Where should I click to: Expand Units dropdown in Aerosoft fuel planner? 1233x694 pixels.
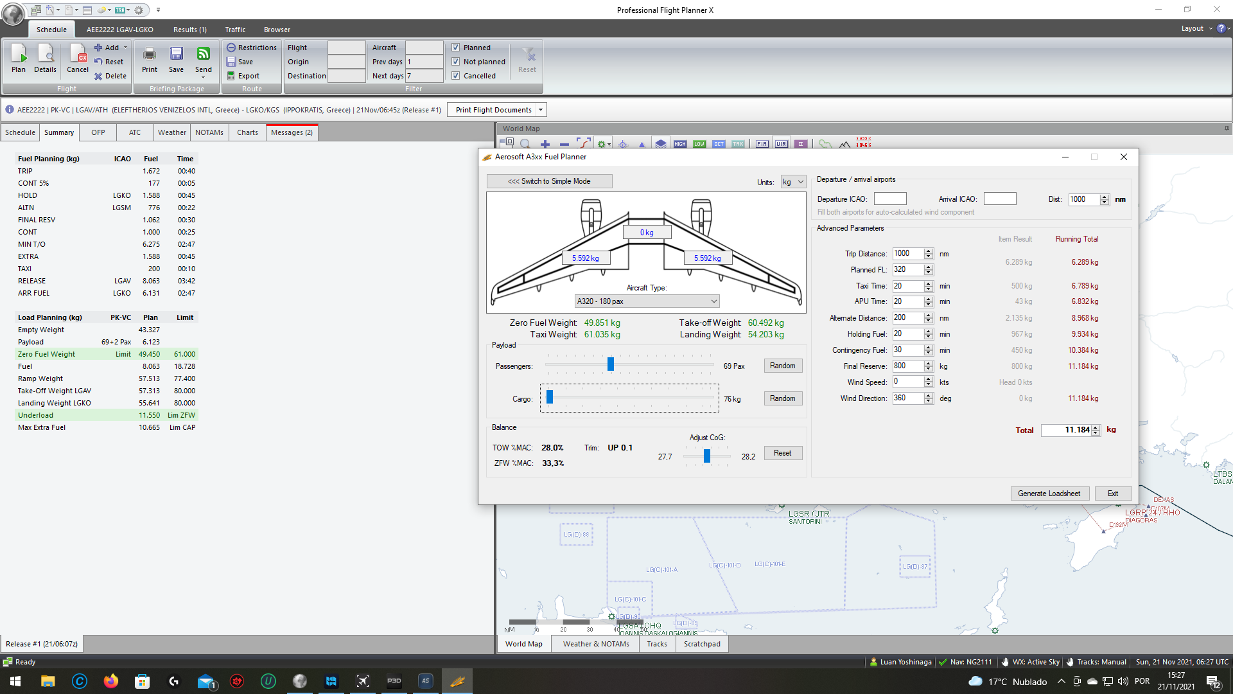[x=799, y=181]
